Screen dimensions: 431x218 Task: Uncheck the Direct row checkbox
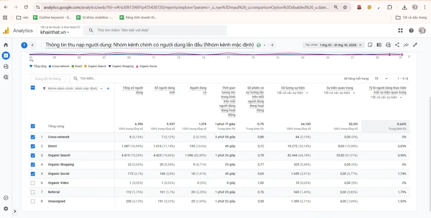pyautogui.click(x=33, y=146)
